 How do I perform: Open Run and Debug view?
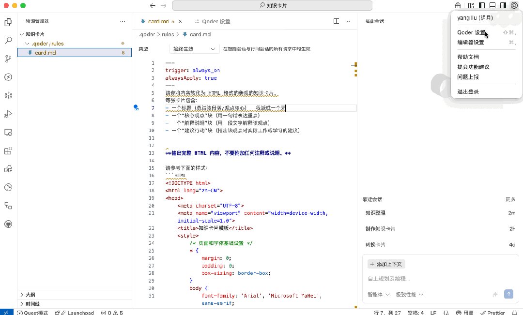click(x=8, y=114)
